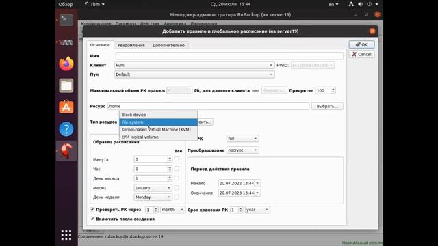Confirm with the OK button

361,44
